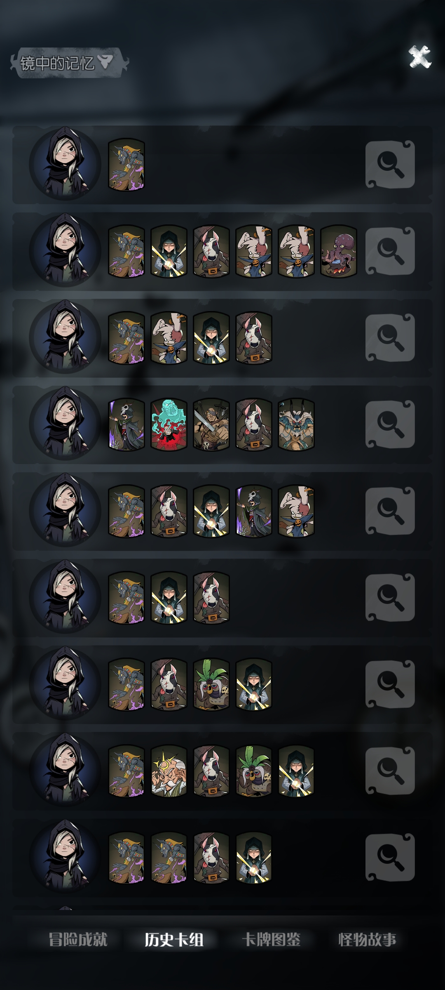Select the purple octopus card thumbnail
The width and height of the screenshot is (445, 990).
338,251
